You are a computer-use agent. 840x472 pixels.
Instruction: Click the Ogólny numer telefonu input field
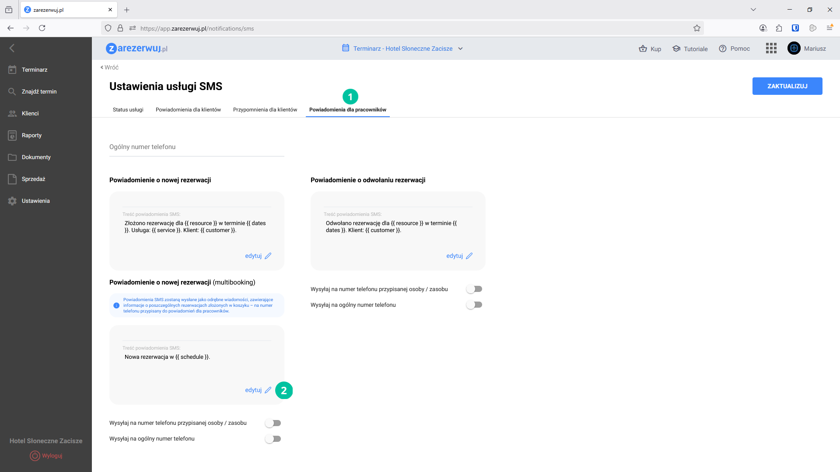click(x=196, y=147)
